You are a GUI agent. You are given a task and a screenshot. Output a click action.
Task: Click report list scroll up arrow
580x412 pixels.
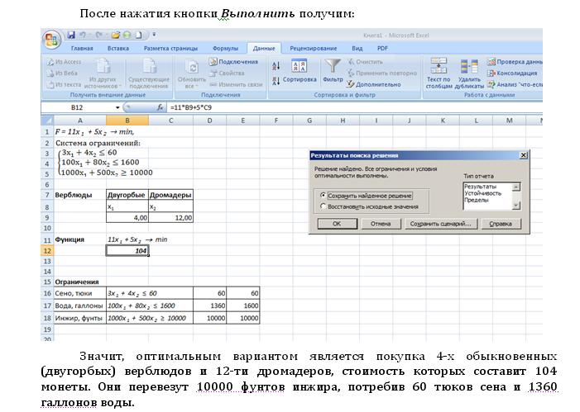pyautogui.click(x=516, y=187)
